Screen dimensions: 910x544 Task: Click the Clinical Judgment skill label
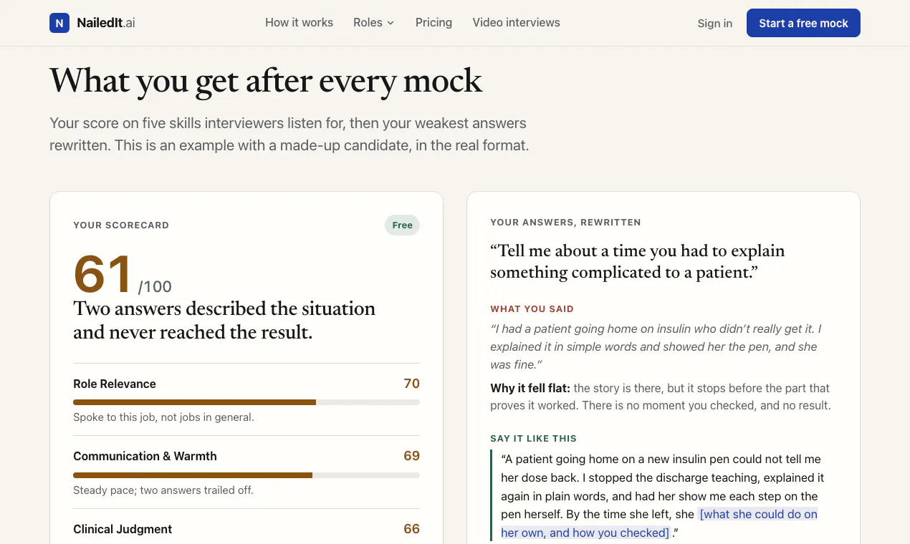tap(123, 529)
